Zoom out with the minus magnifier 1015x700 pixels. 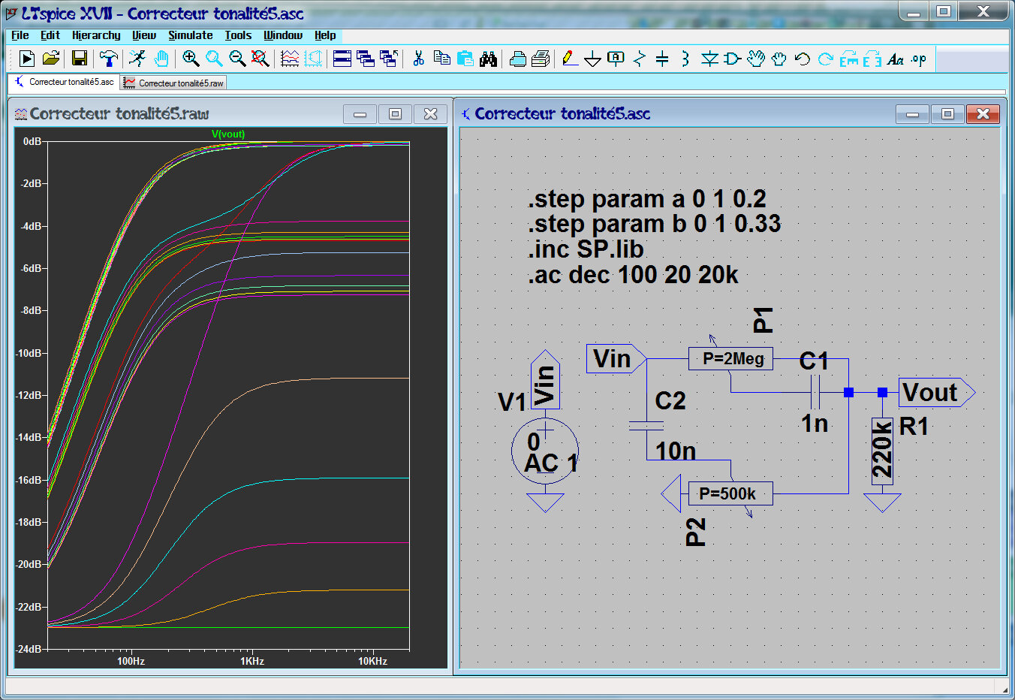(x=237, y=59)
